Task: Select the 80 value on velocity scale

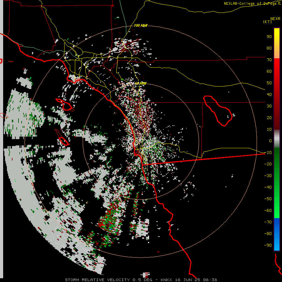Action: tap(269, 48)
